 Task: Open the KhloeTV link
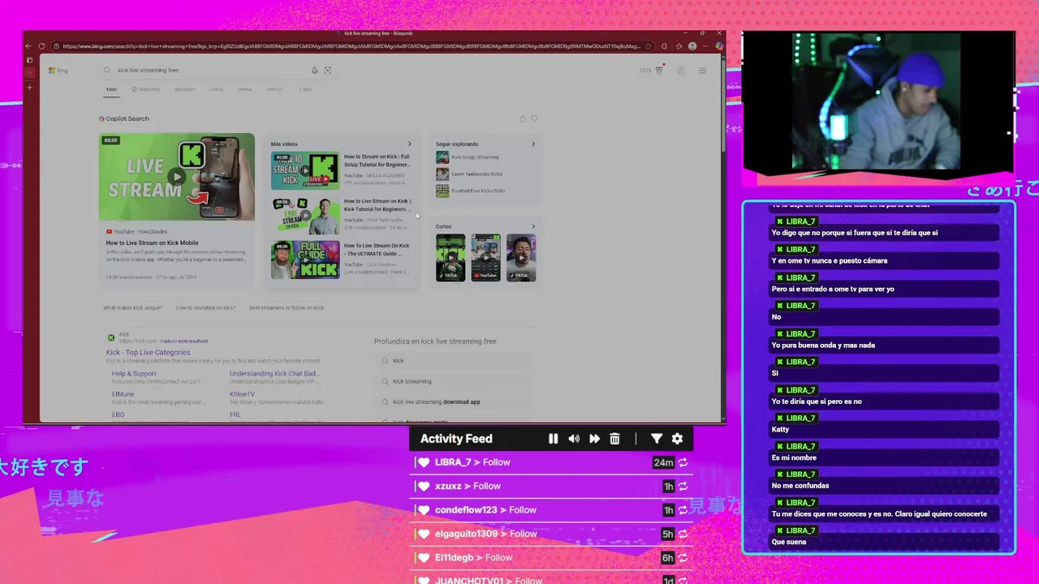(242, 394)
